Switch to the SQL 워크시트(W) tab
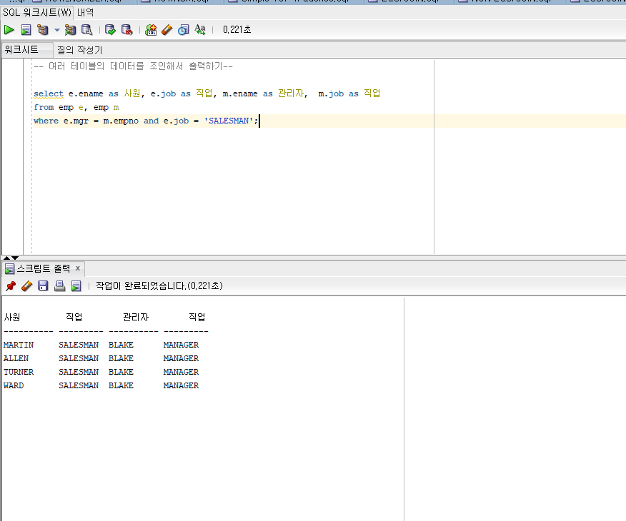This screenshot has height=521, width=626. coord(36,12)
